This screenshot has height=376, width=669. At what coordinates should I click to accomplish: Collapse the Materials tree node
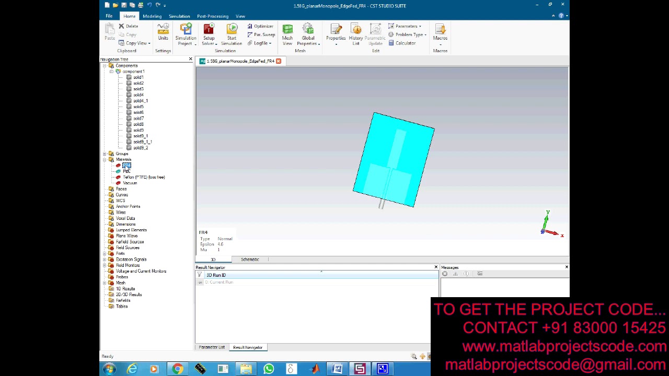[x=105, y=159]
